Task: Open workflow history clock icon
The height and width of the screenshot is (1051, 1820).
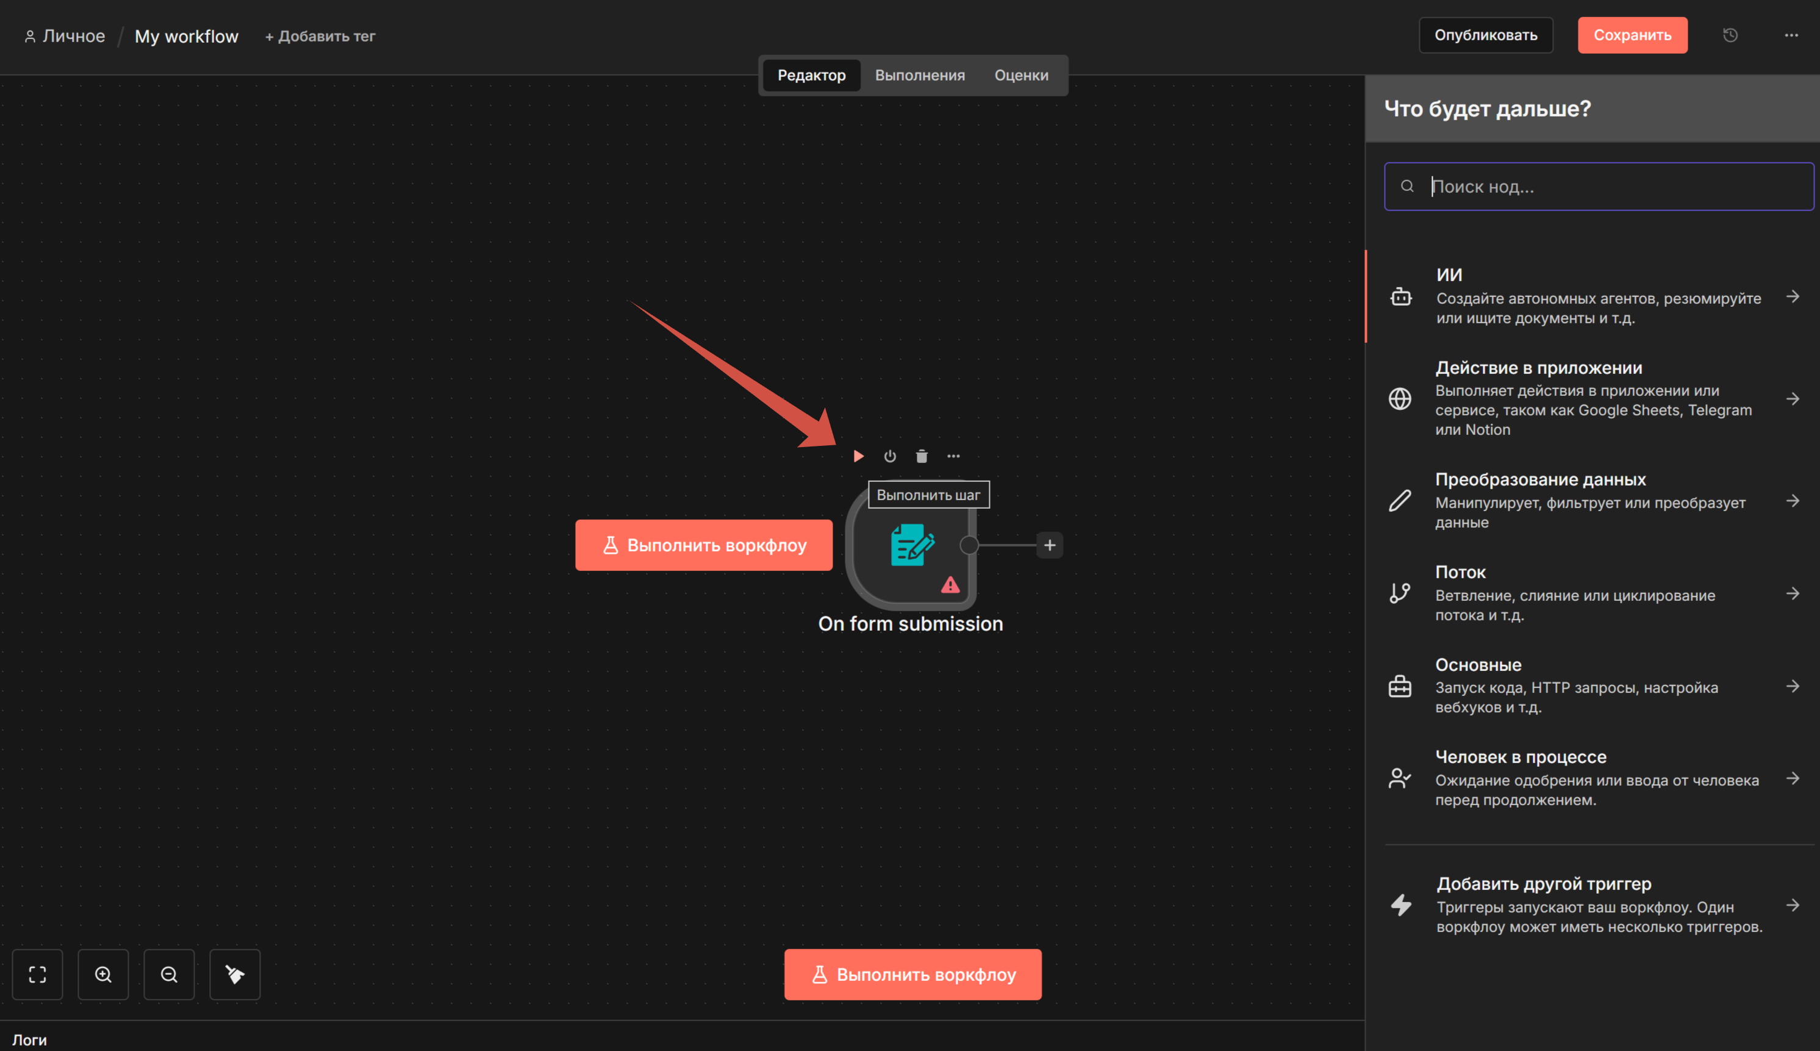Action: pos(1730,35)
